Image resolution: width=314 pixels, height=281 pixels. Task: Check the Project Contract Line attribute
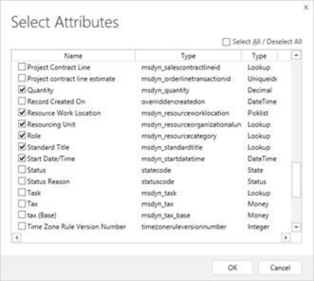click(x=22, y=67)
